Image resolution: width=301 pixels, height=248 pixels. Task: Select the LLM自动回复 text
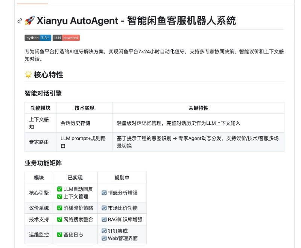pyautogui.click(x=78, y=189)
